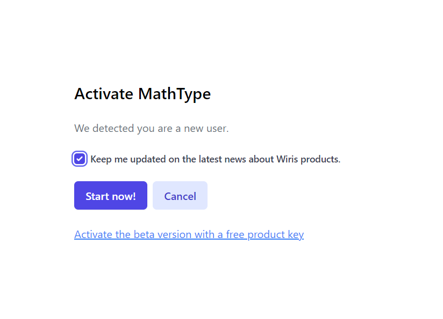The width and height of the screenshot is (443, 319).
Task: Click the 'Start now!' label text
Action: point(111,196)
